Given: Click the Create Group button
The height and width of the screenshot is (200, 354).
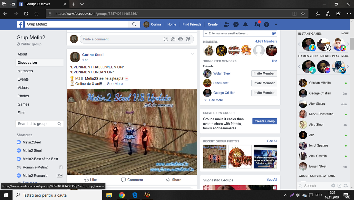Looking at the screenshot, I should 265,121.
